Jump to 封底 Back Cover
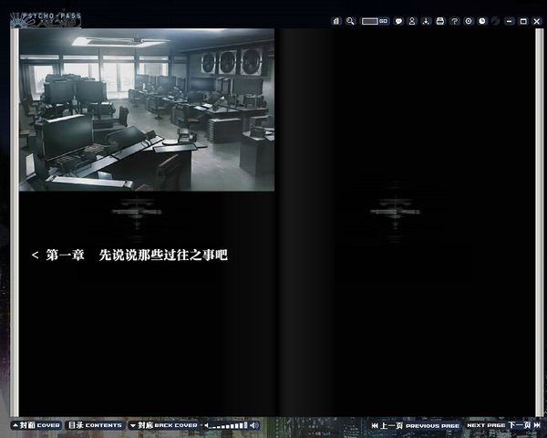Screen dimensions: 547x438 (x=164, y=425)
